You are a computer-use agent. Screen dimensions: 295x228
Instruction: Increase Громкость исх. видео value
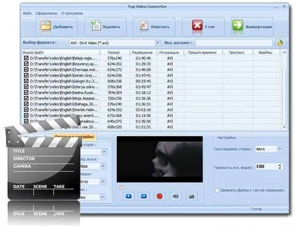tap(280, 165)
